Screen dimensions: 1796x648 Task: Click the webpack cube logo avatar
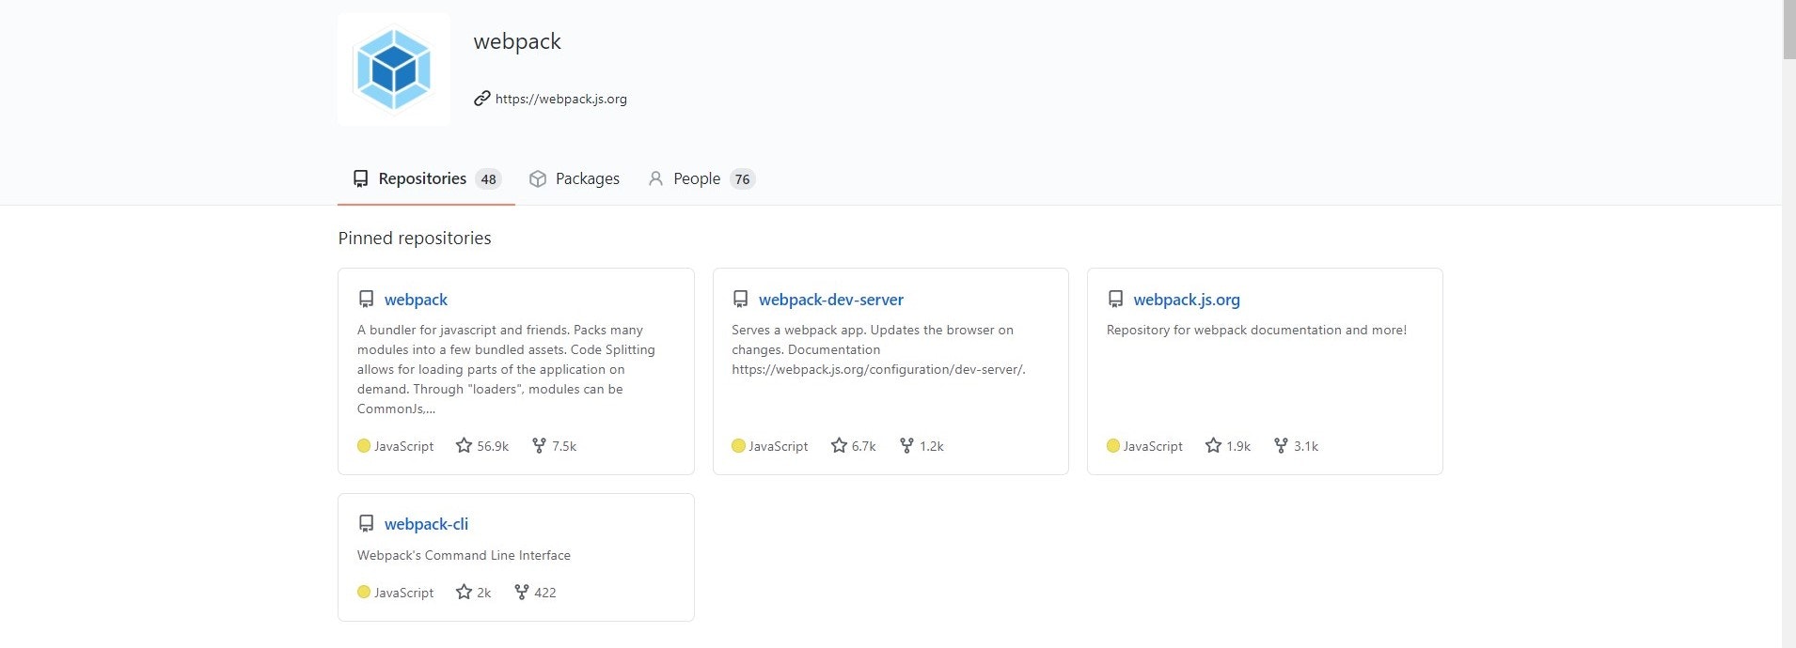(394, 69)
